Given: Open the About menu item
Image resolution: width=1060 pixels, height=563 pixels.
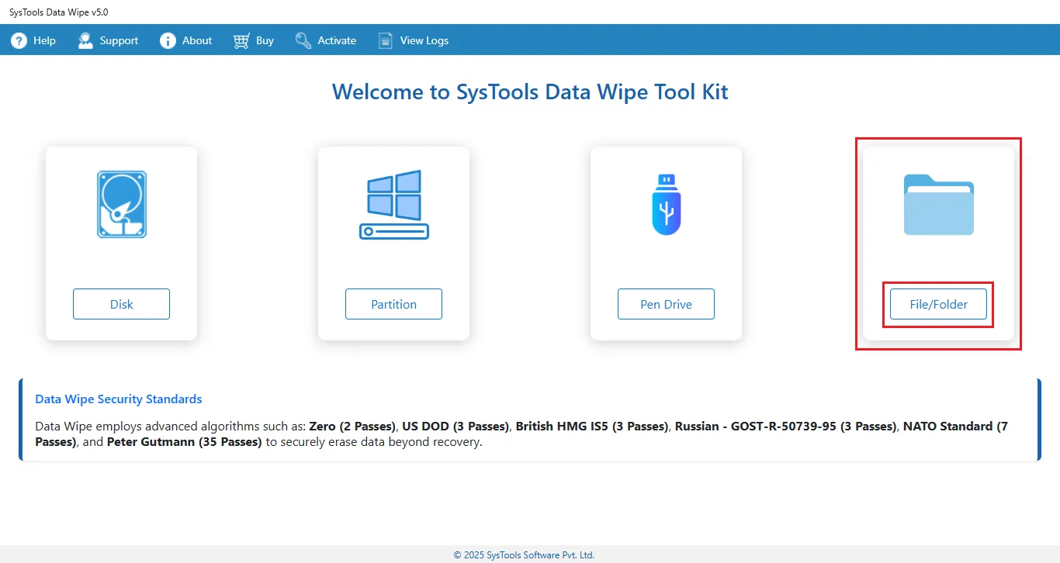Looking at the screenshot, I should [186, 40].
